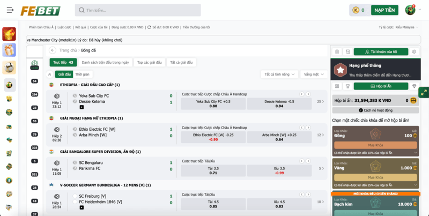Open the hamburger menu beside the FEBET logo
The width and height of the screenshot is (429, 216).
pos(10,10)
